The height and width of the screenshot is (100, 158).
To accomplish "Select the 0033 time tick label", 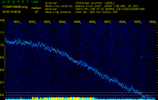I will (x=47, y=22).
